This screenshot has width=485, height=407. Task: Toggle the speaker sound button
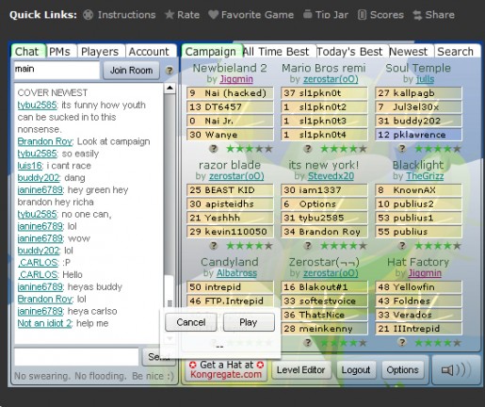coord(457,370)
